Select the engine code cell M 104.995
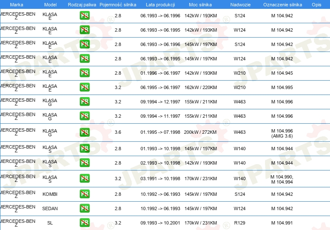 (x=282, y=87)
